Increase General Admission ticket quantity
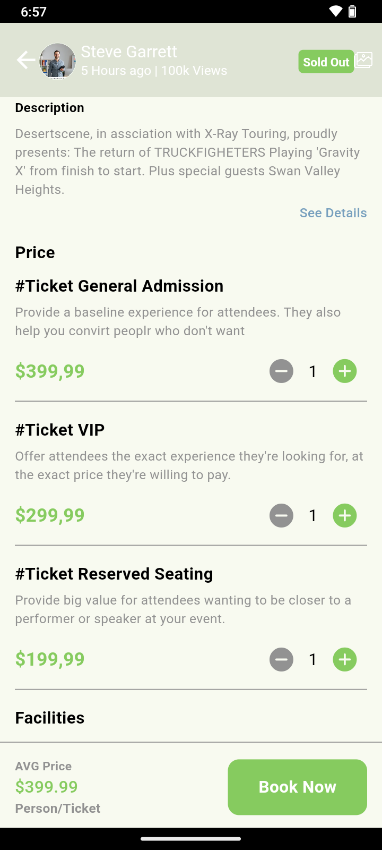 (x=345, y=371)
